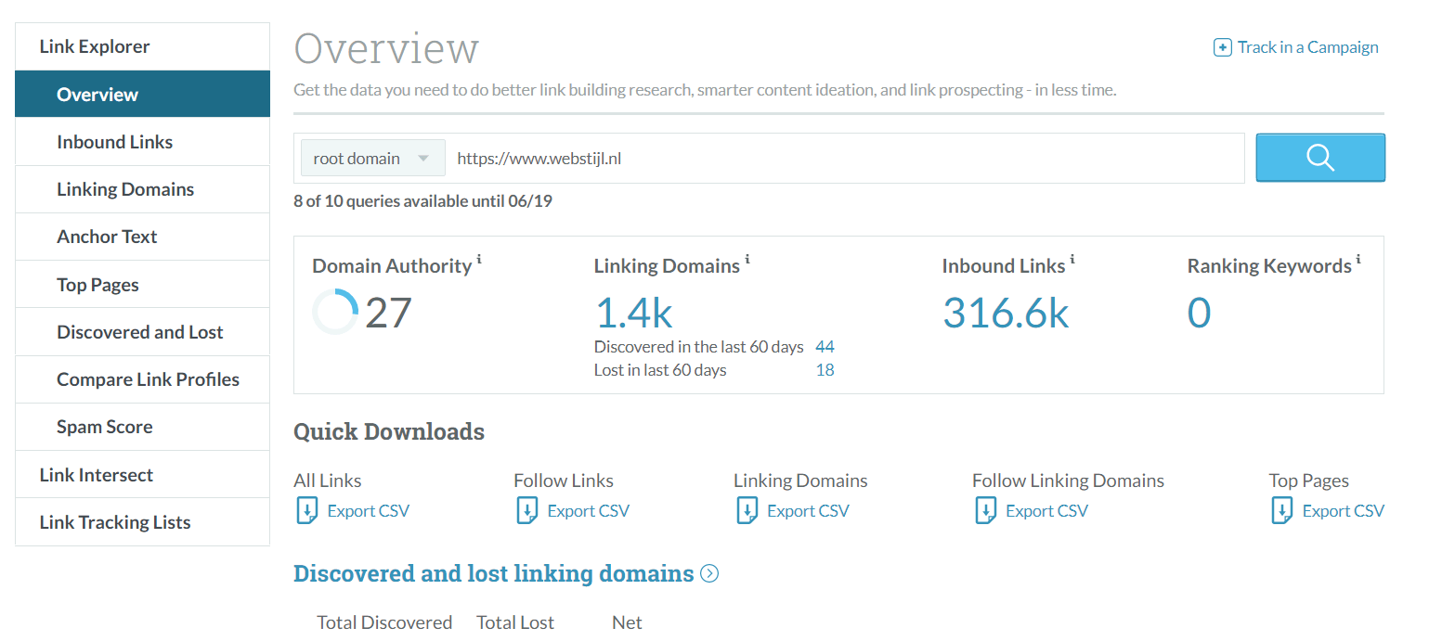The height and width of the screenshot is (641, 1442).
Task: Click Export CSV under Linking Domains
Action: click(808, 511)
